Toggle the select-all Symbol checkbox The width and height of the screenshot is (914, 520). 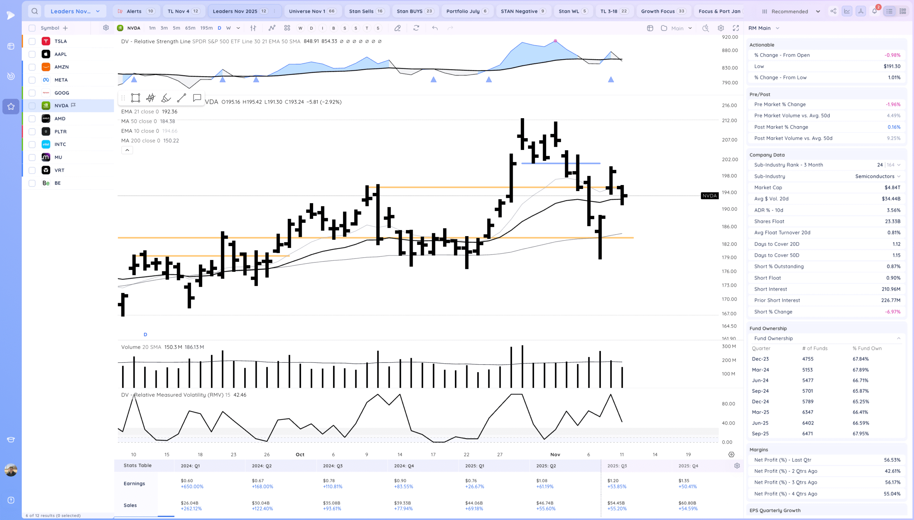point(32,28)
